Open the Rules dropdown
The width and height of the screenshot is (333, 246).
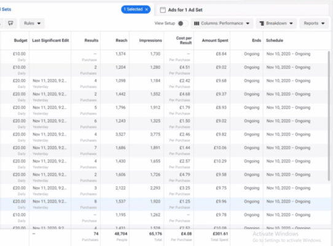[x=32, y=23]
